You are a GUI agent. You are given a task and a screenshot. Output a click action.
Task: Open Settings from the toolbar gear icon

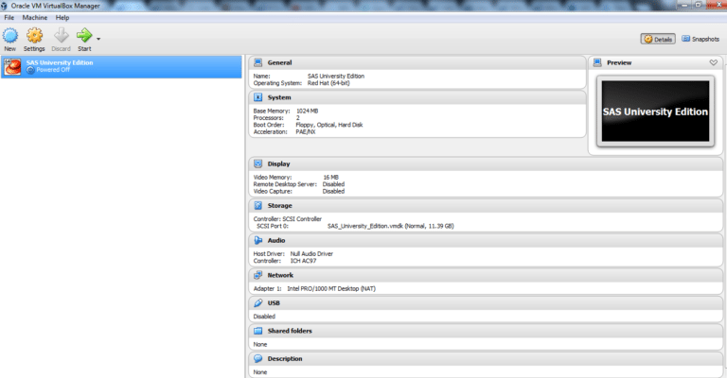pos(34,36)
